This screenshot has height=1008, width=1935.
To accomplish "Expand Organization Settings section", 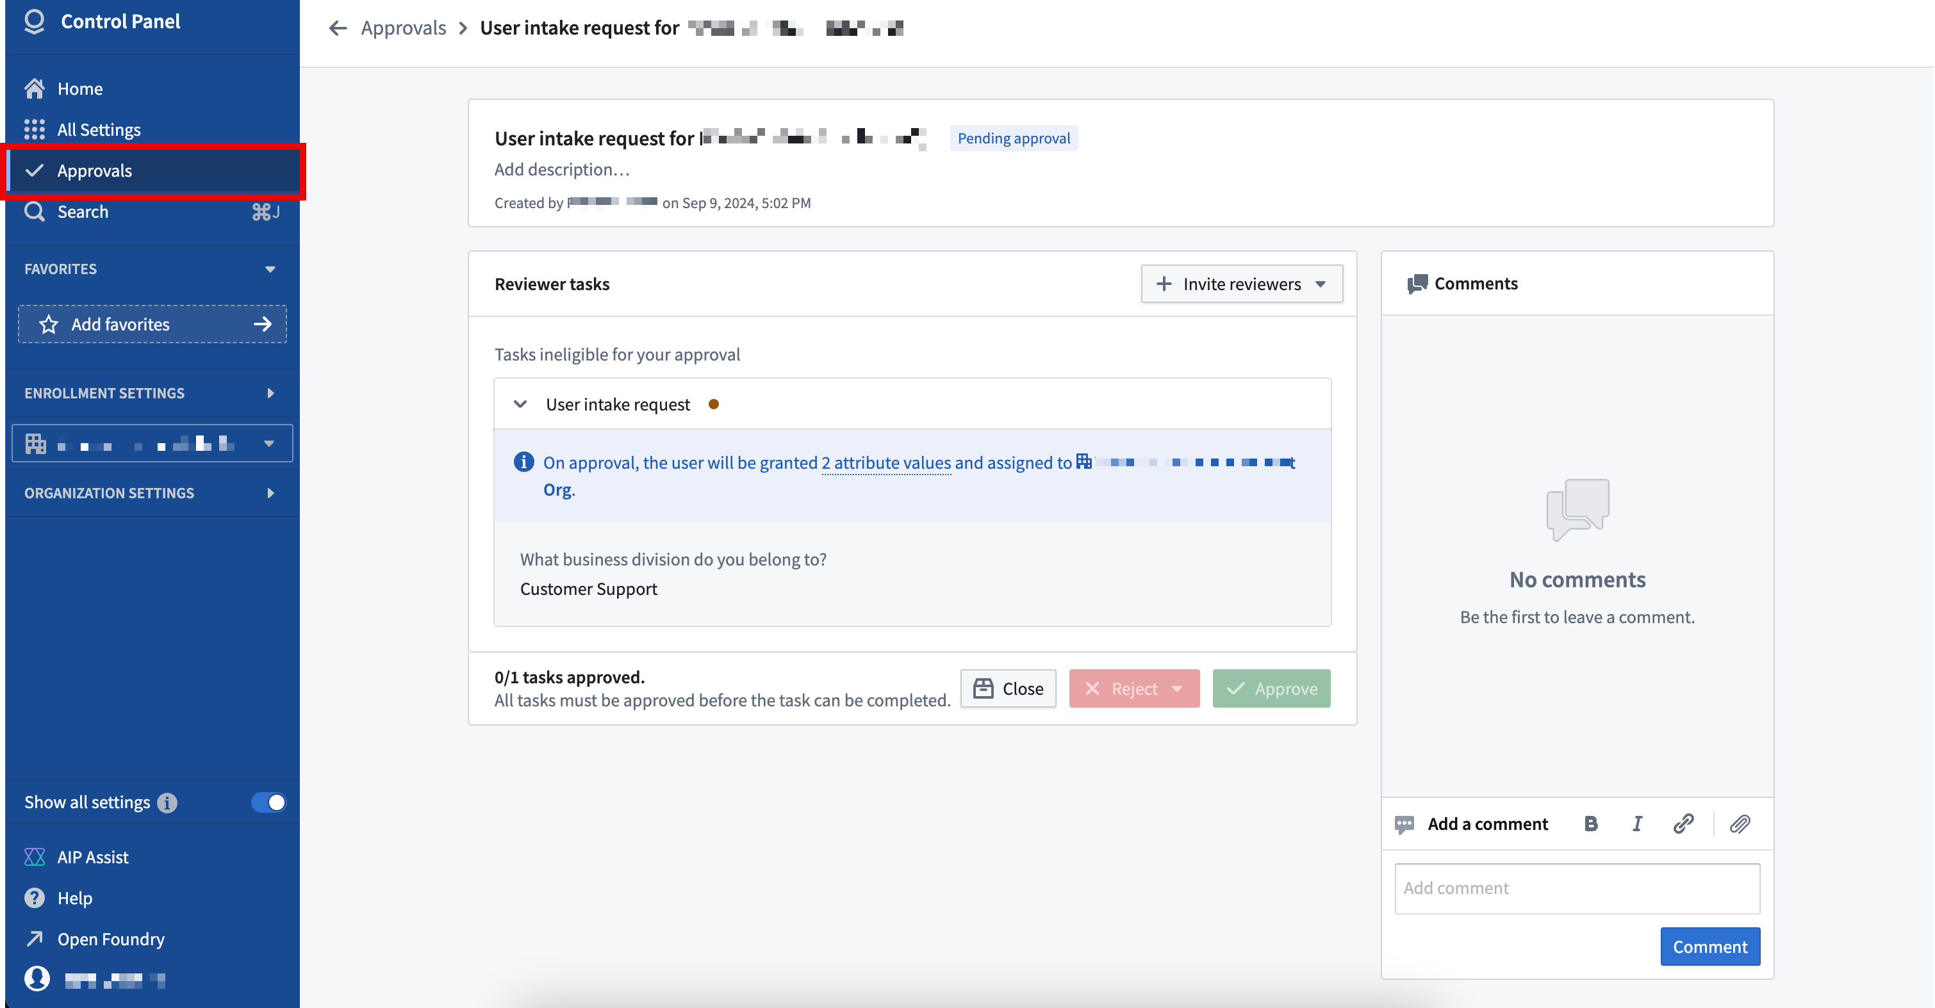I will point(152,492).
